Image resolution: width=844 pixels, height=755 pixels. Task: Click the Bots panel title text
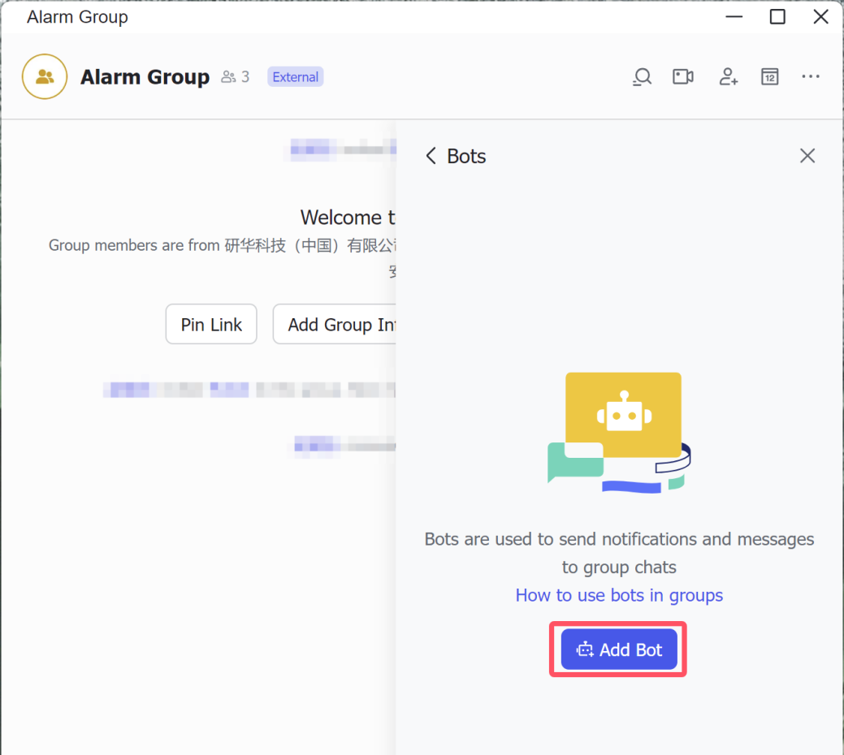point(466,156)
